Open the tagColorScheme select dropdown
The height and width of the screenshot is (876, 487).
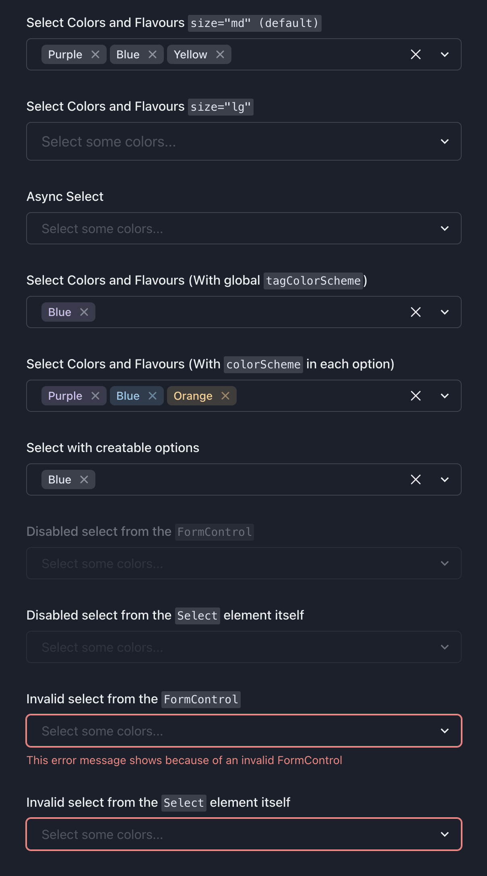pos(444,312)
